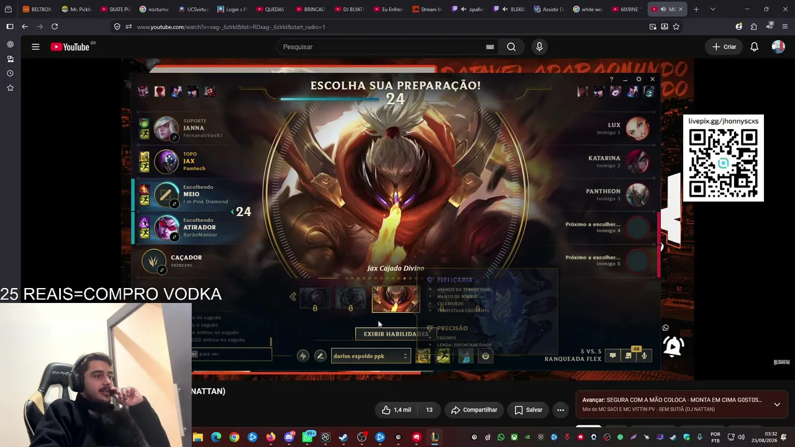
Task: Open the settings gear in the game window
Action: coord(638,79)
